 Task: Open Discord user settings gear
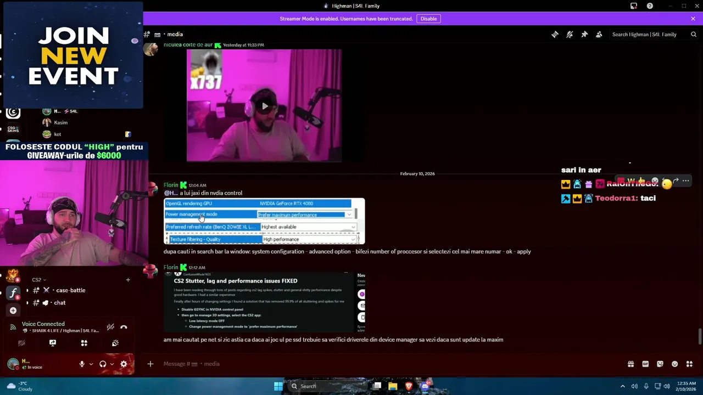click(x=124, y=364)
